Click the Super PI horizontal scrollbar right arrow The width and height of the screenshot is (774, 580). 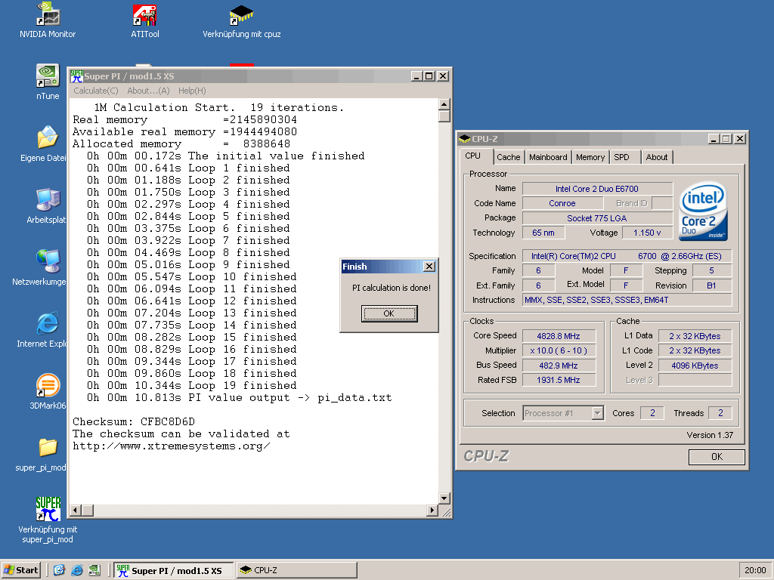click(x=432, y=511)
